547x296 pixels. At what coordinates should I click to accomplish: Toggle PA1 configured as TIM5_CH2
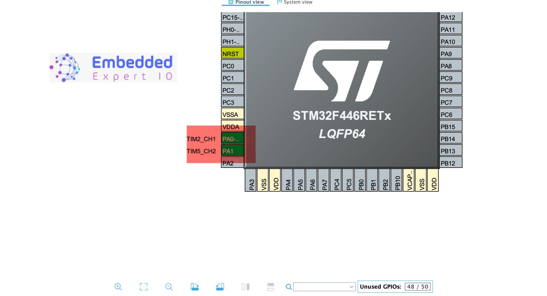coord(232,151)
